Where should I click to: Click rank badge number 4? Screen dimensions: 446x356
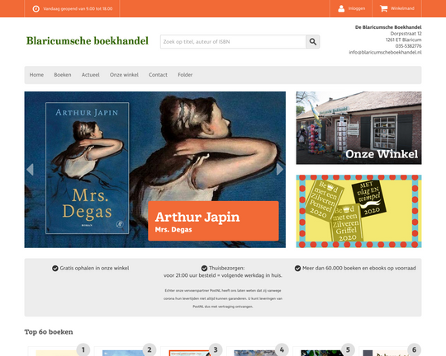(x=282, y=349)
